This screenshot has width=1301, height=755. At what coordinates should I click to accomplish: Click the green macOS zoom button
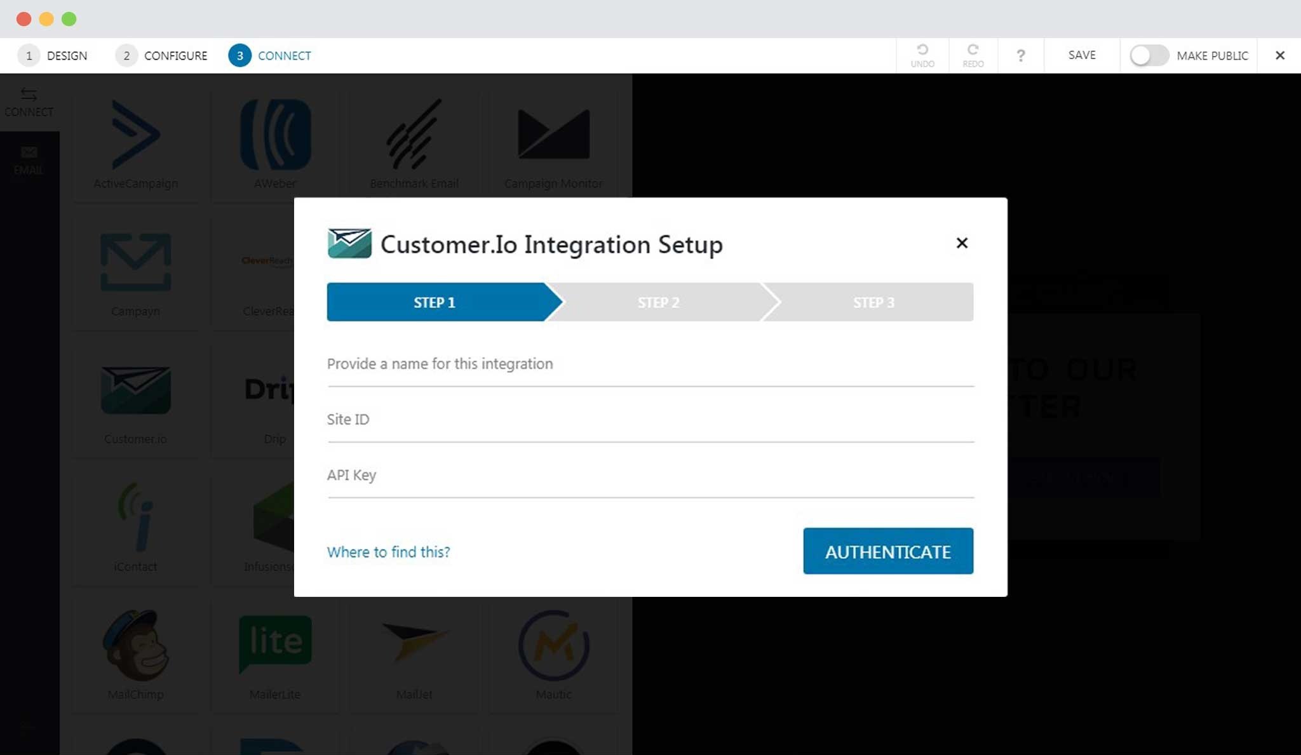coord(69,19)
